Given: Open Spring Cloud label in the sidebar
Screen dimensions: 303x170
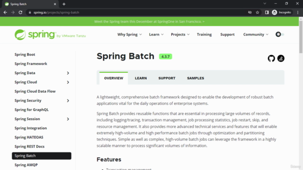Looking at the screenshot, I should pyautogui.click(x=26, y=82).
